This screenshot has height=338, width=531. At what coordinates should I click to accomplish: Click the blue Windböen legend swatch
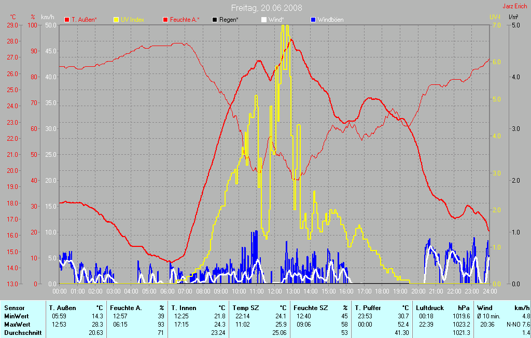pos(313,20)
